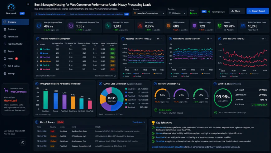Select the StackHaven Slow Response Time alert
The width and height of the screenshot is (271, 153).
(90, 141)
